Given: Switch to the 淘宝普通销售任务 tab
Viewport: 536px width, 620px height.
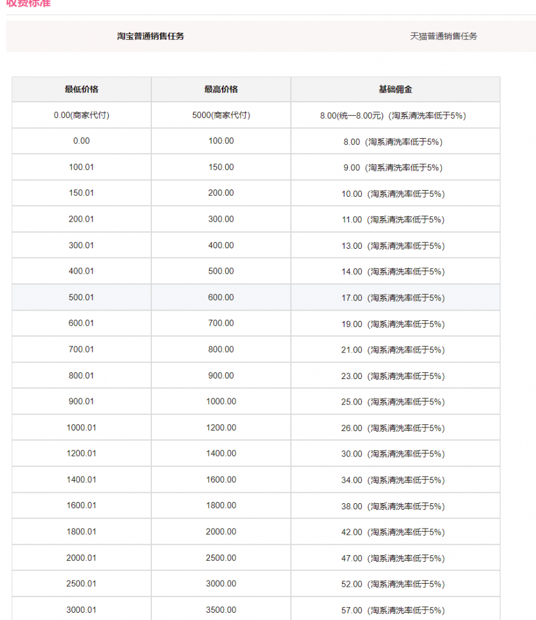Looking at the screenshot, I should 151,36.
